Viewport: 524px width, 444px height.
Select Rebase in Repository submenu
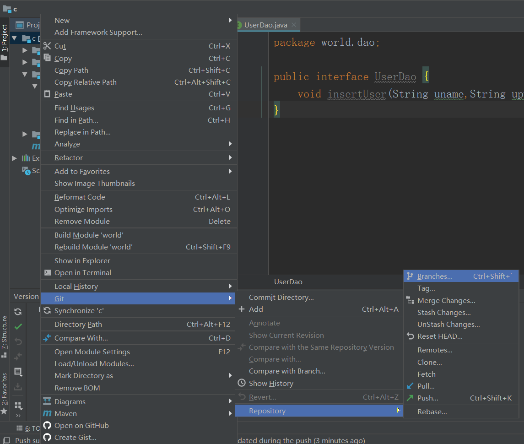(x=461, y=412)
